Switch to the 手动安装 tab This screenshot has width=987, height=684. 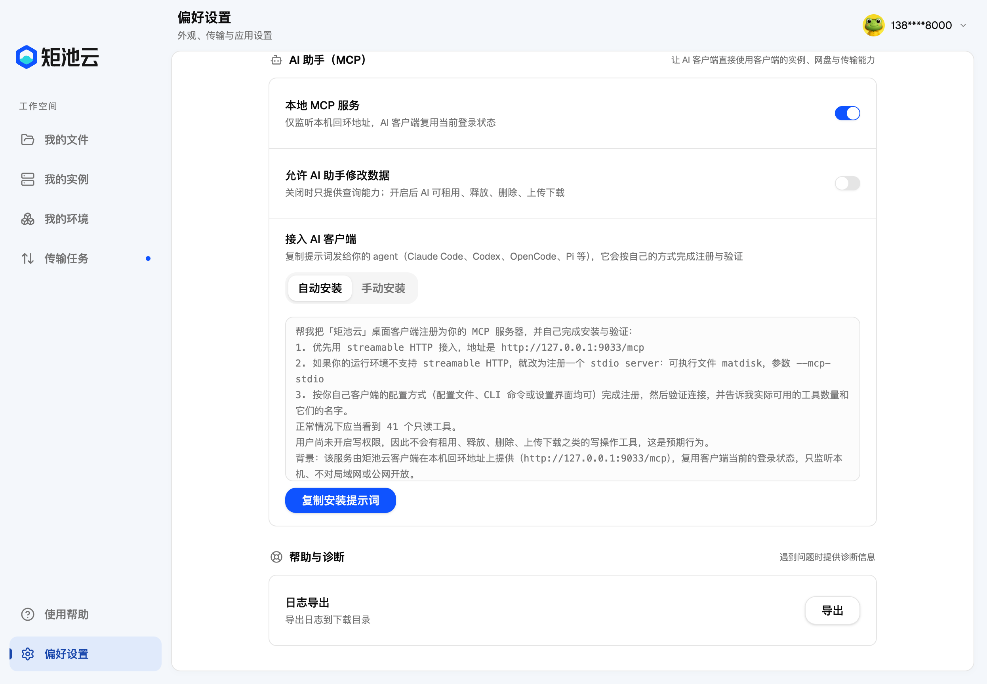coord(383,289)
